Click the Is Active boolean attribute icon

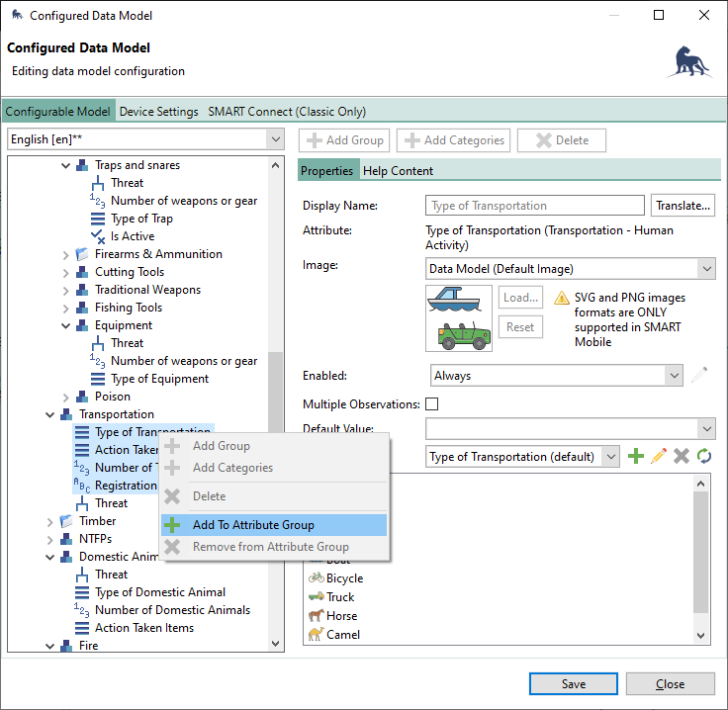[98, 236]
